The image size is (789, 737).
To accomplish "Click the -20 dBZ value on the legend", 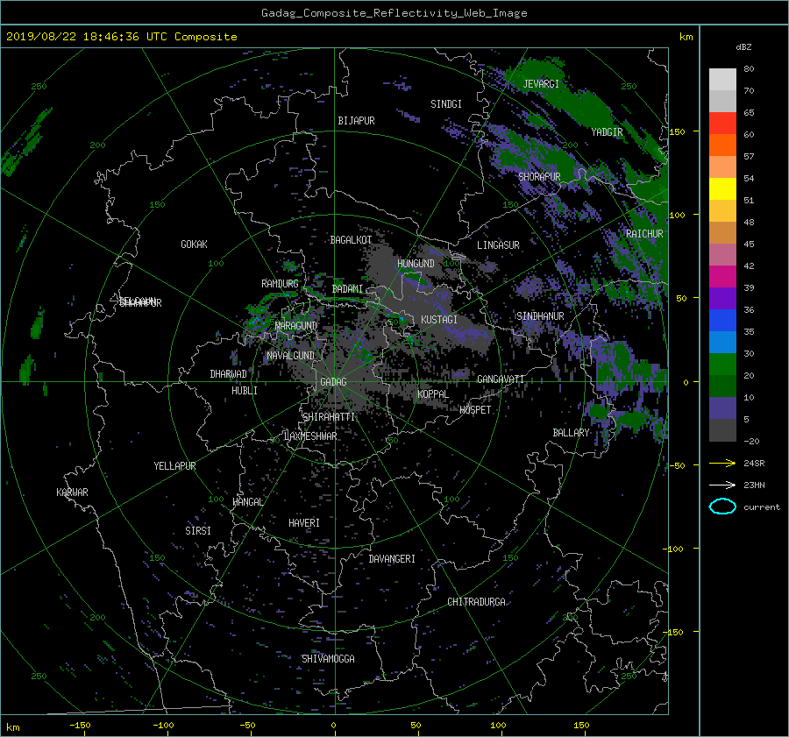I will [751, 441].
